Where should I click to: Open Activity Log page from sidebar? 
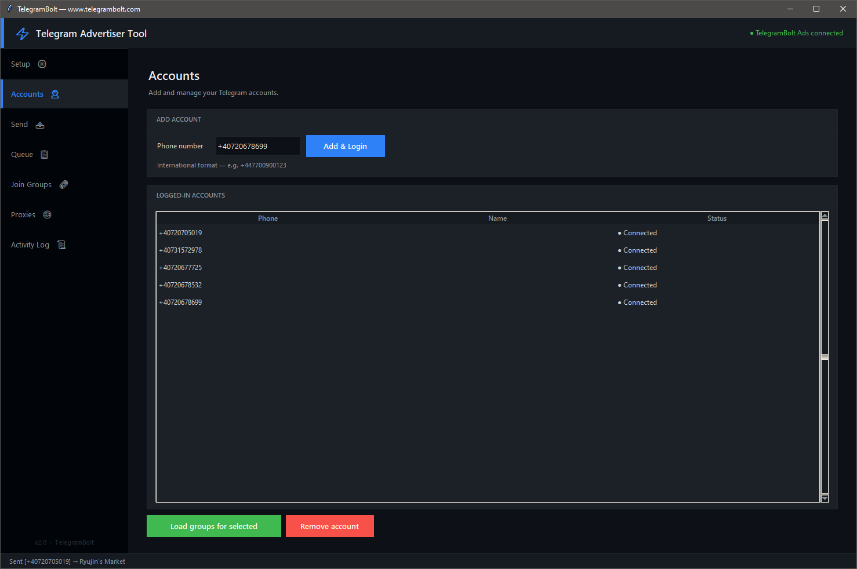(64, 245)
